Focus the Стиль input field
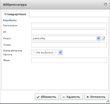This screenshot has width=110, height=104. pyautogui.click(x=69, y=45)
